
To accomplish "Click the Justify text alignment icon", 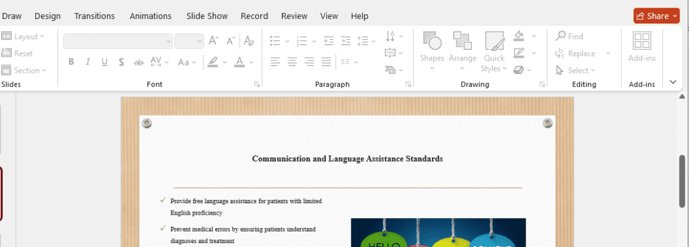I will pyautogui.click(x=326, y=62).
